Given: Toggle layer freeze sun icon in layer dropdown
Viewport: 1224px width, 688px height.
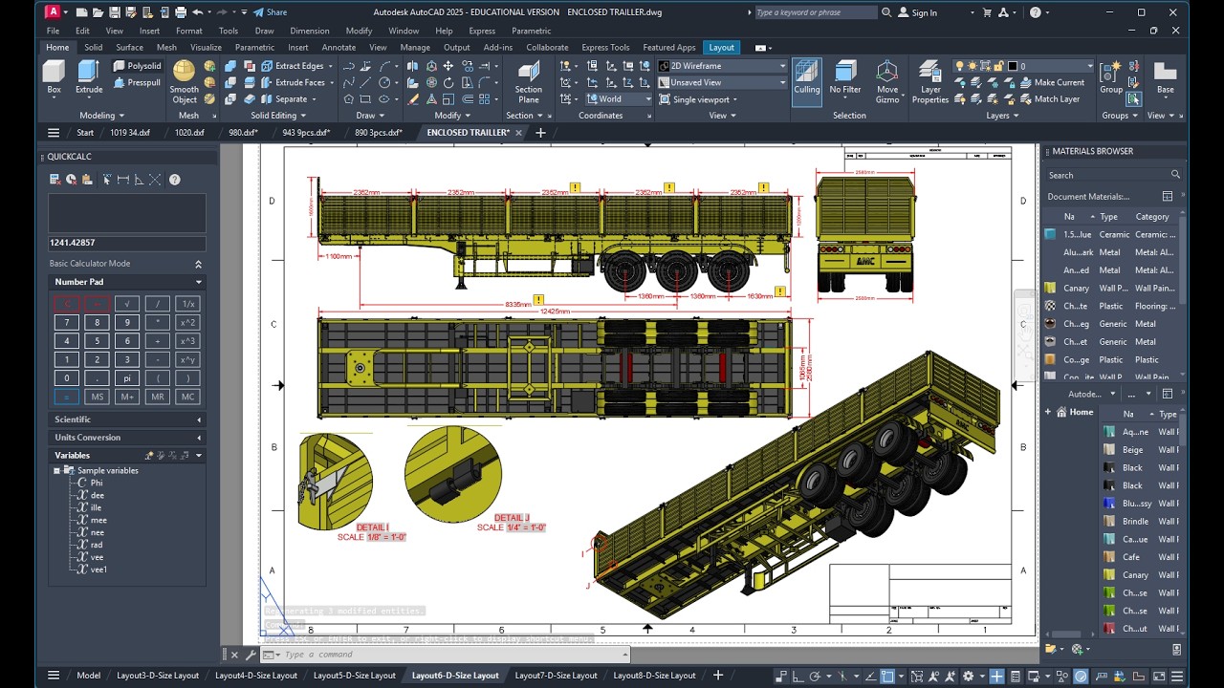Looking at the screenshot, I should (x=972, y=66).
